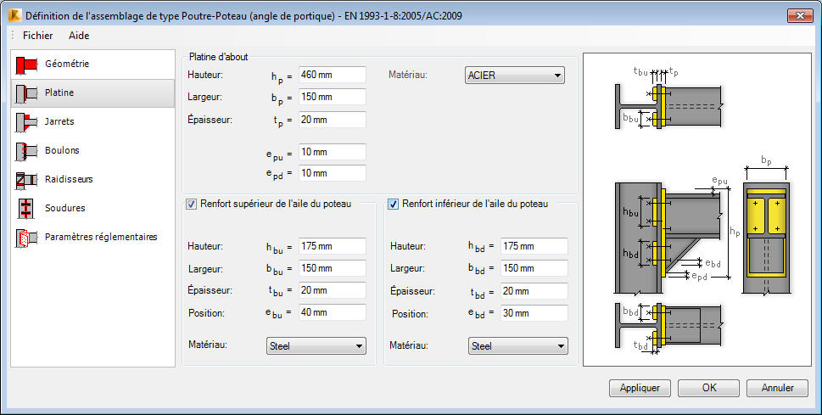Open the Jarrets section icon
The height and width of the screenshot is (415, 822).
pyautogui.click(x=26, y=122)
